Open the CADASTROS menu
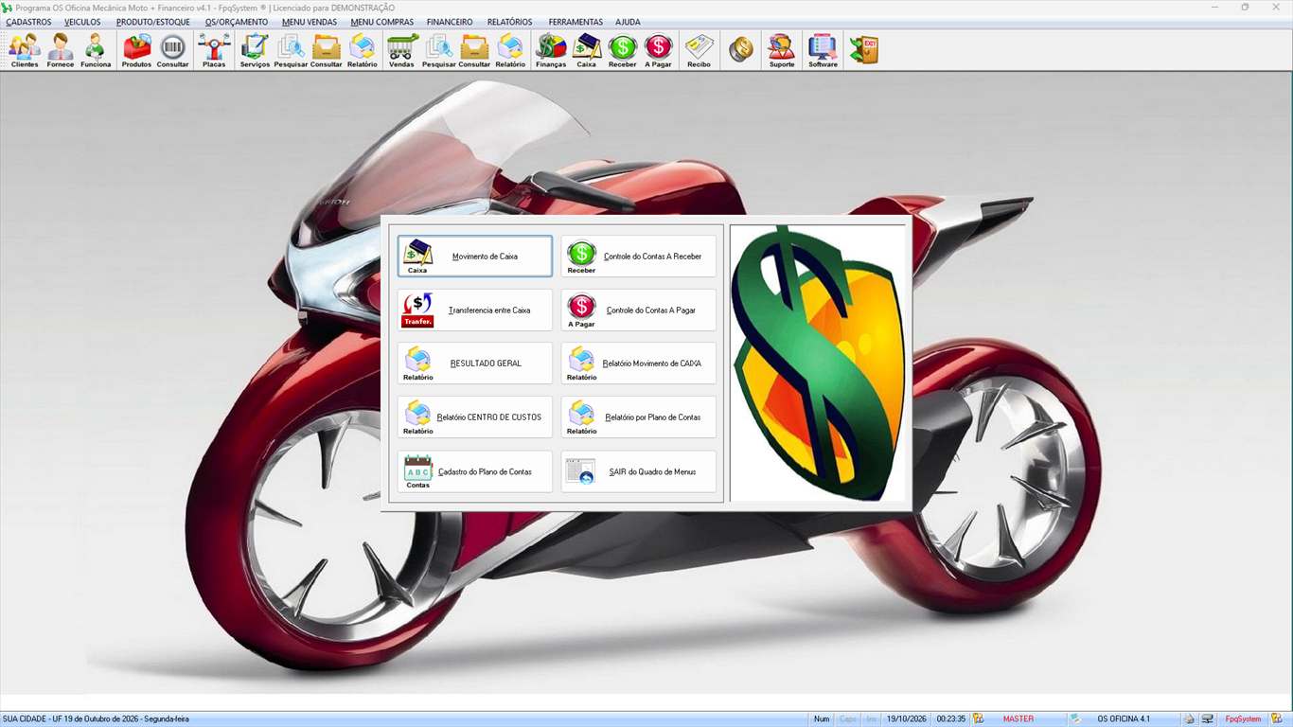1293x727 pixels. coord(28,22)
